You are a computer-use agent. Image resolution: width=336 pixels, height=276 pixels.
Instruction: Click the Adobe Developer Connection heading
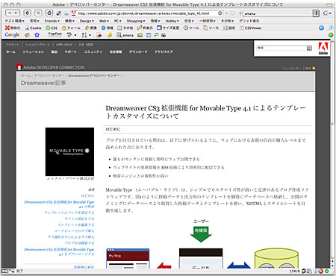[x=54, y=67]
